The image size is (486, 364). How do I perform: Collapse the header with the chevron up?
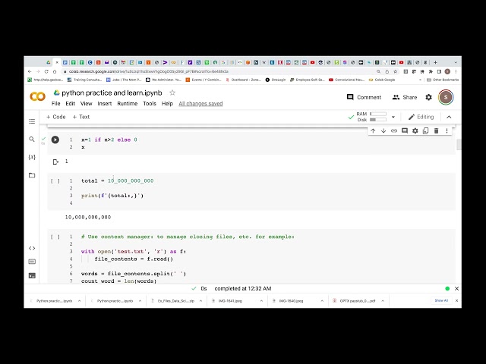click(x=449, y=117)
